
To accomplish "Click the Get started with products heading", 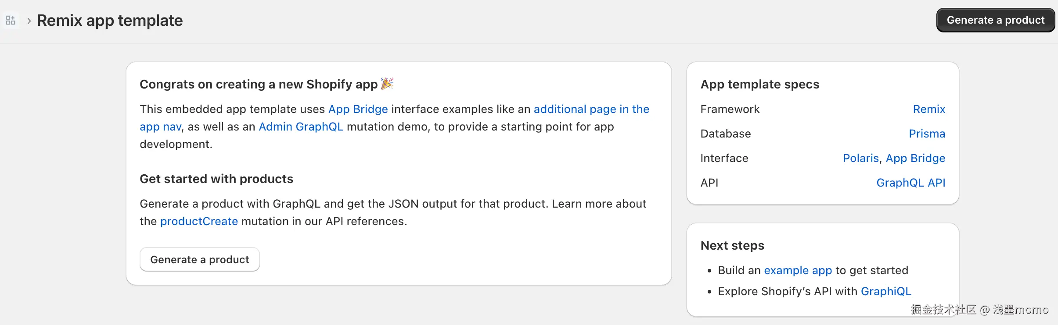I will pos(216,179).
